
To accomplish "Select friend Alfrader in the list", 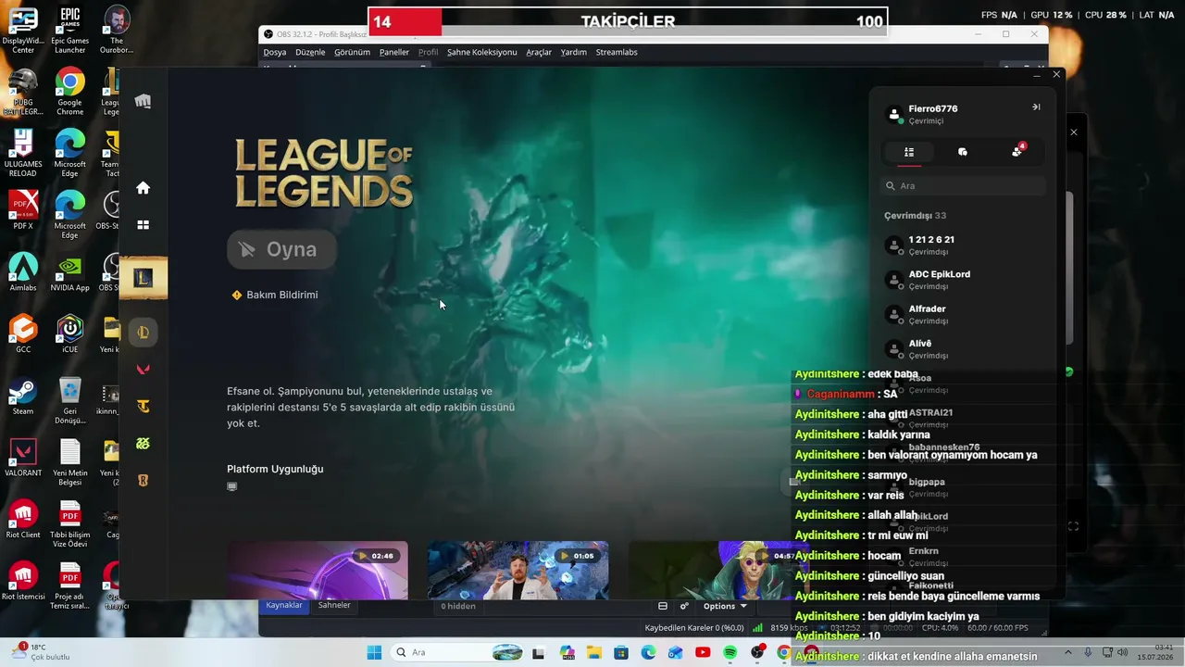I will pyautogui.click(x=963, y=314).
